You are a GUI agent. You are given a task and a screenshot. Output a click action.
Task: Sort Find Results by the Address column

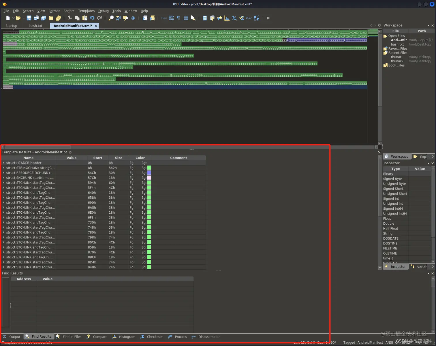point(24,279)
